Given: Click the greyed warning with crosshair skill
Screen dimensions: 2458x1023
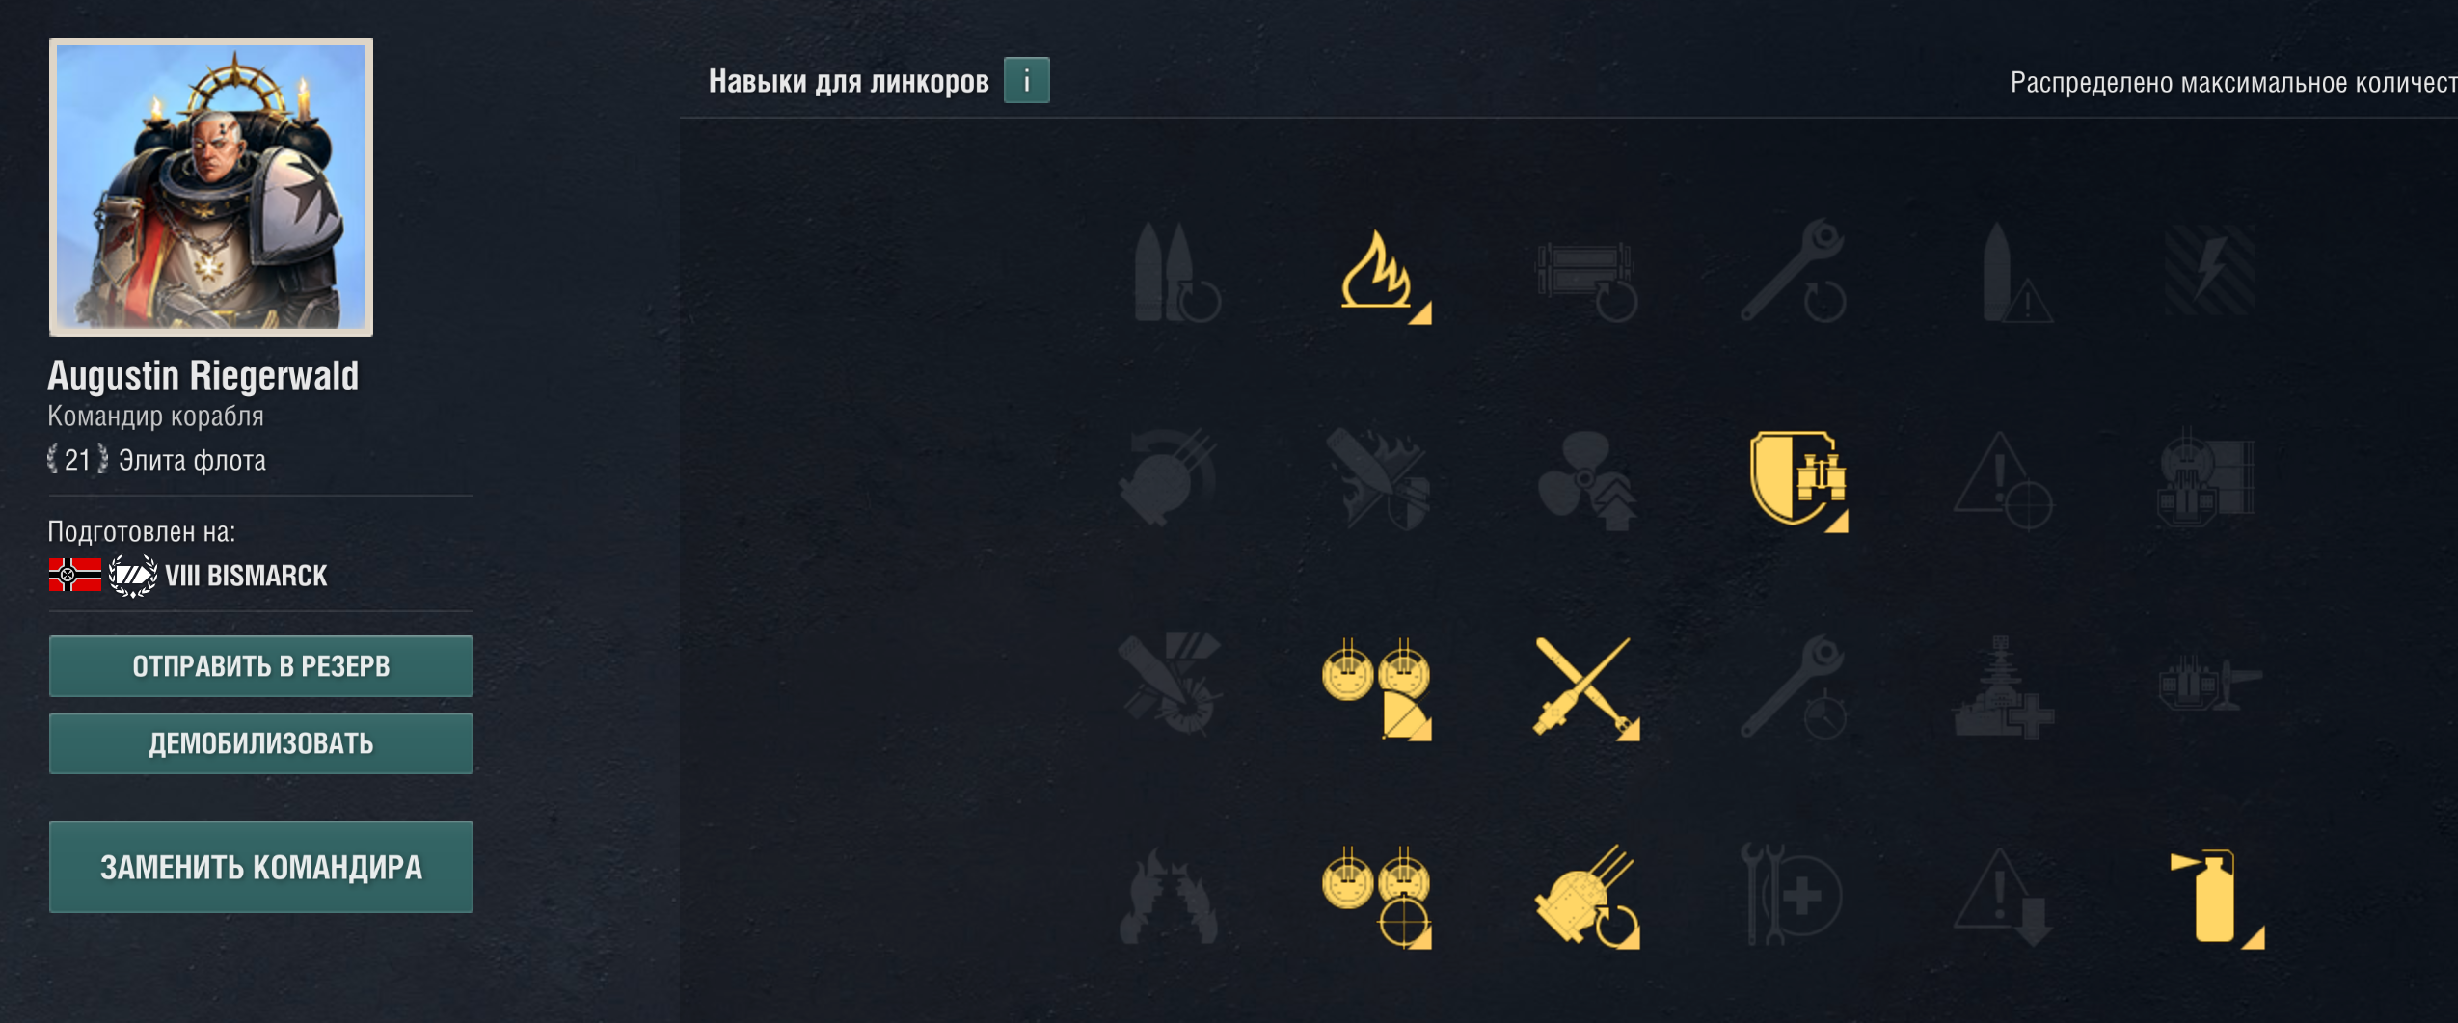Looking at the screenshot, I should coord(2004,480).
